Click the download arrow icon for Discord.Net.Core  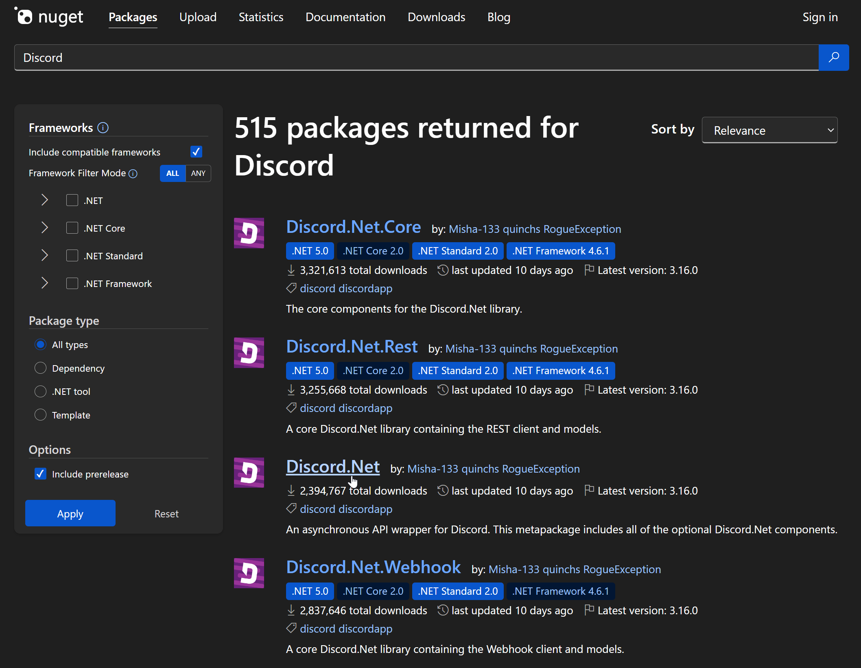pyautogui.click(x=291, y=270)
